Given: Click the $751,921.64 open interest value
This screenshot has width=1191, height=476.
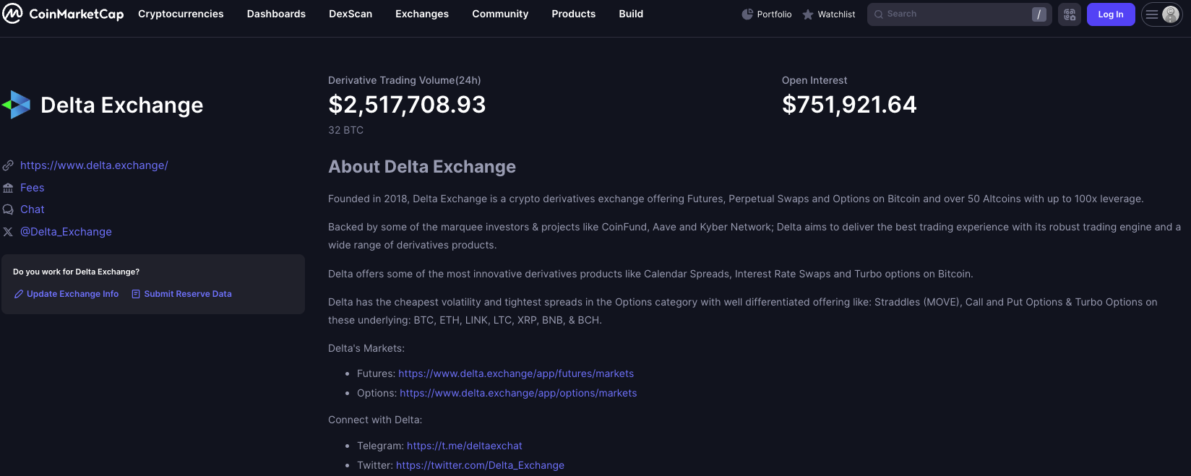Looking at the screenshot, I should (849, 105).
